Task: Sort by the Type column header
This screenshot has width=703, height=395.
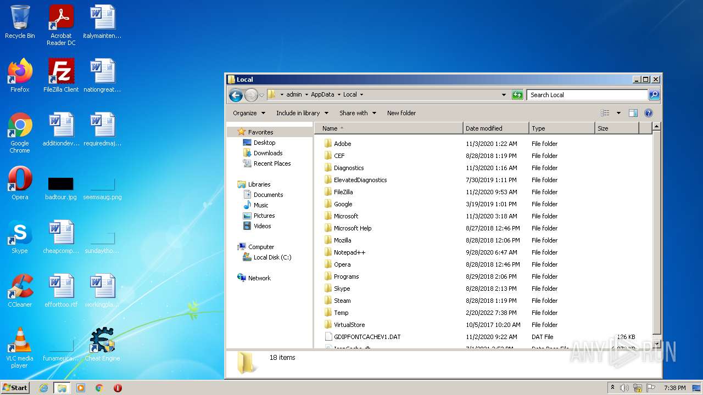Action: point(562,128)
